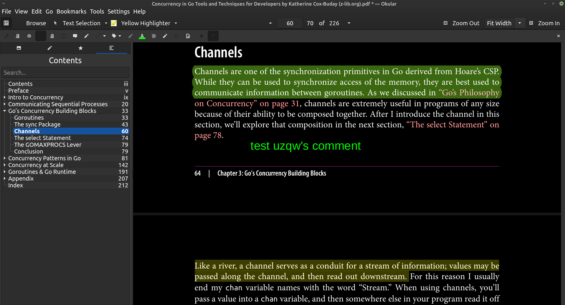Screen dimensions: 565x305
Task: Follow the "The select Statement" link
Action: tap(447, 125)
